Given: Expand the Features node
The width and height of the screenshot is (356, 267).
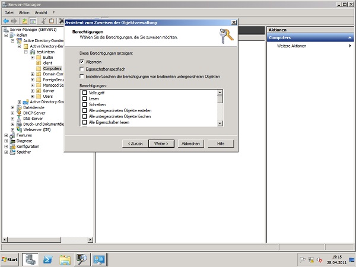Looking at the screenshot, I should 6,135.
